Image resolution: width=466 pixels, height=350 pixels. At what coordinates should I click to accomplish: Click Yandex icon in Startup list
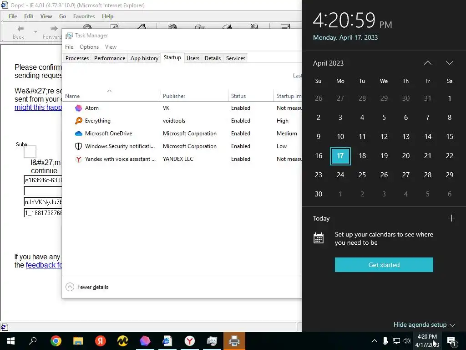point(78,159)
